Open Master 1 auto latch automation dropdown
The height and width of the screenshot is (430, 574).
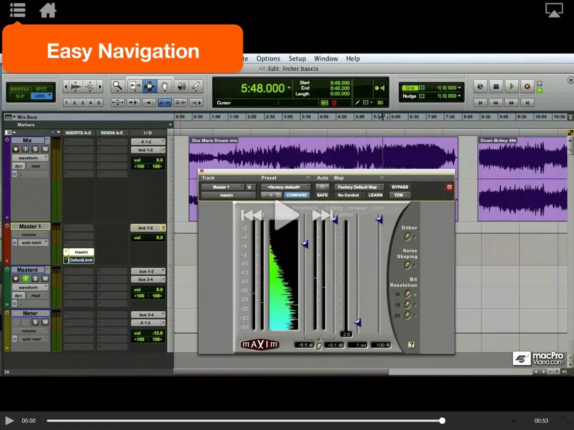[x=33, y=242]
